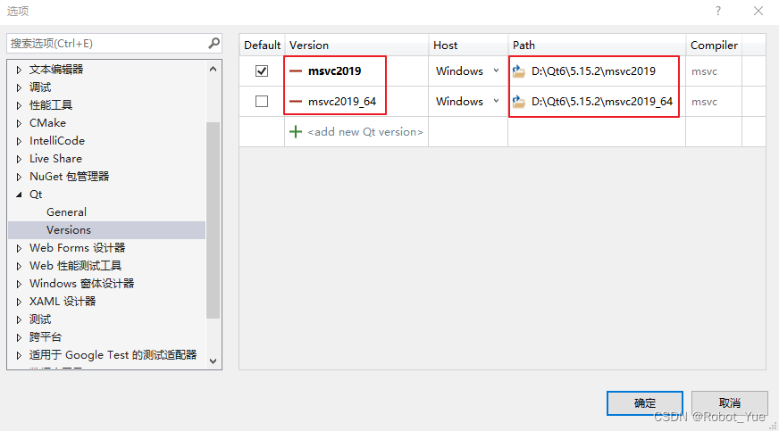Remove msvc2019 version via red minus icon
The height and width of the screenshot is (431, 779).
pos(296,70)
